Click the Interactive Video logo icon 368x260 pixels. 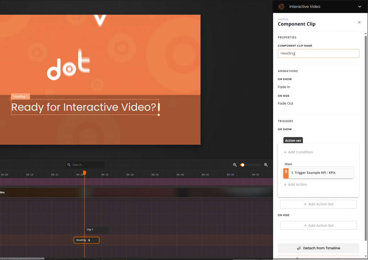pyautogui.click(x=281, y=6)
